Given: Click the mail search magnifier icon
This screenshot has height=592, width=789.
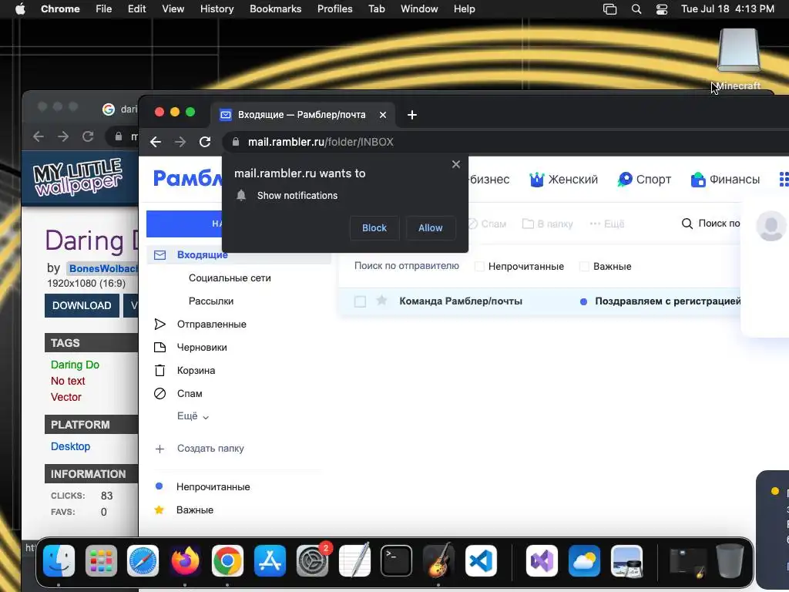Looking at the screenshot, I should [687, 224].
